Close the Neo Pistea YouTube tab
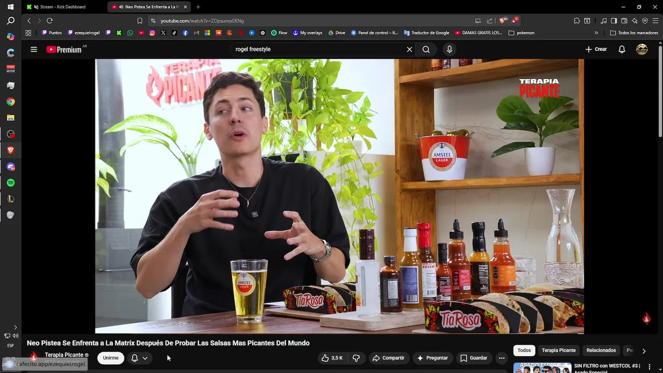Image resolution: width=663 pixels, height=373 pixels. pyautogui.click(x=185, y=7)
